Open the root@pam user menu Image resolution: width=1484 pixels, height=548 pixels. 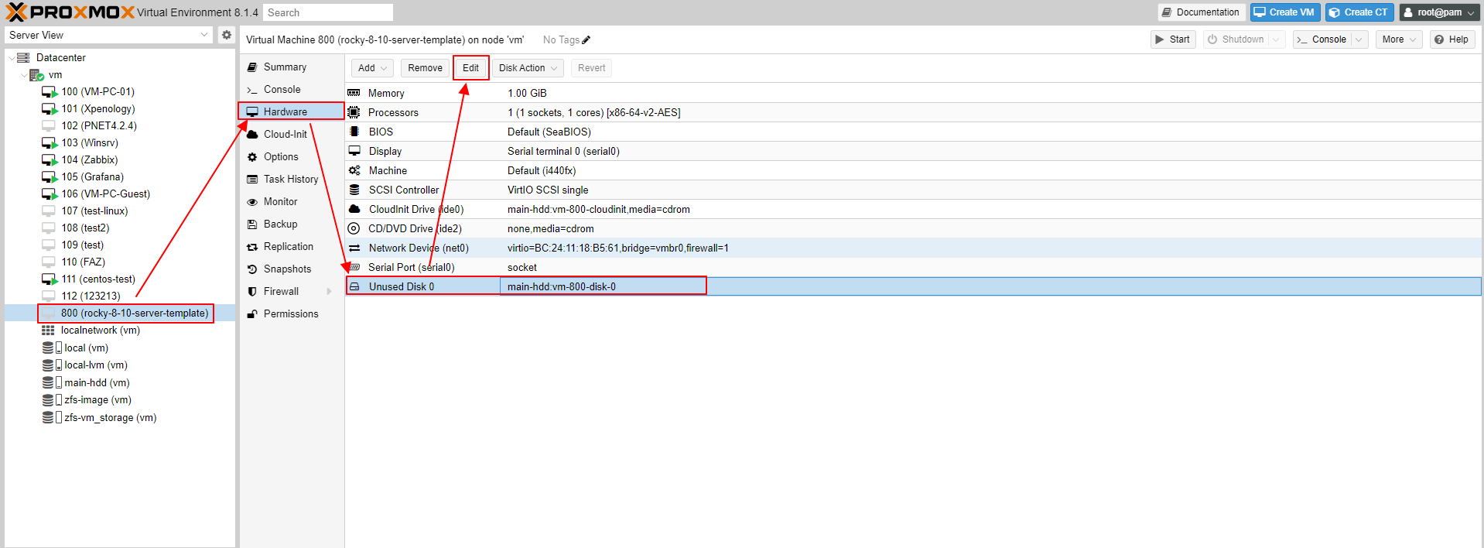1440,12
